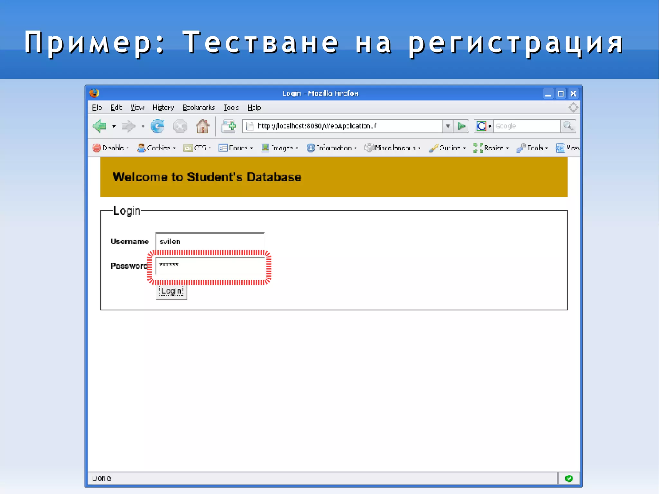
Task: Click the Username label
Action: point(129,241)
